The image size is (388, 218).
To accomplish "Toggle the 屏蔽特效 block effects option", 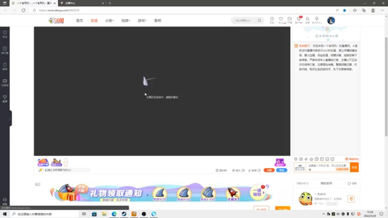I will (352, 159).
